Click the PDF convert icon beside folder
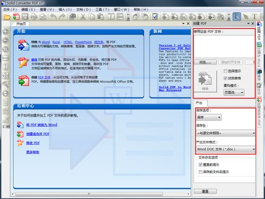The image size is (265, 199). point(16,17)
